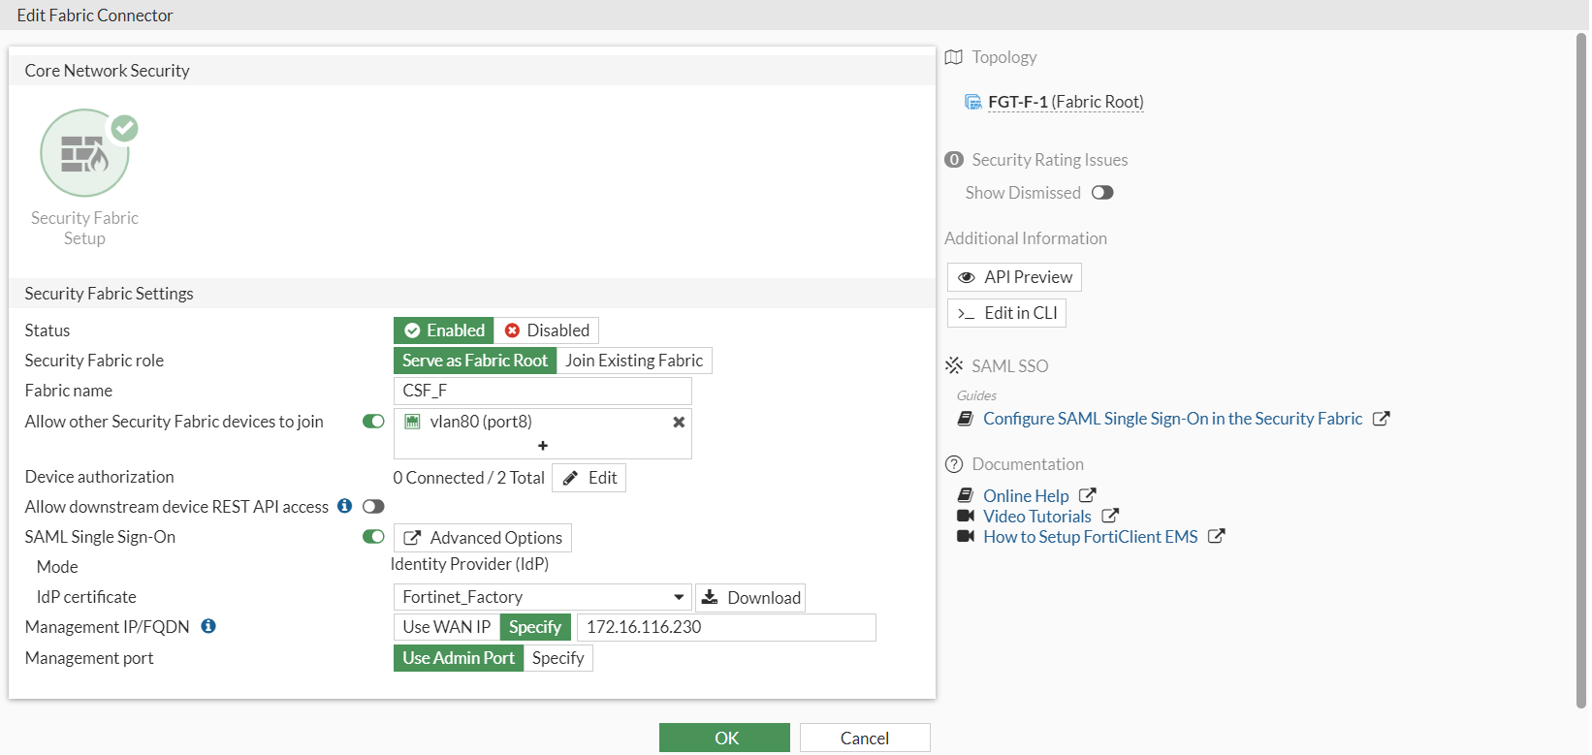Screen dimensions: 1592x755
Task: Open the IdP certificate dropdown
Action: point(679,597)
